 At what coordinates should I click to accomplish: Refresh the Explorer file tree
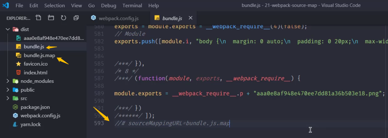[x=63, y=18]
